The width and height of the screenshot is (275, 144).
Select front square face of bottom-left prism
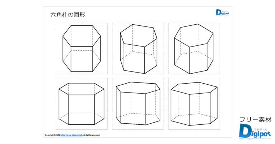point(82,110)
